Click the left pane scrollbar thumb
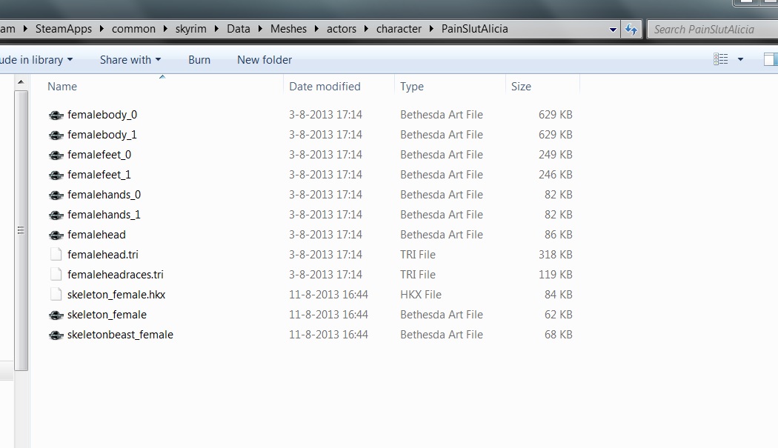The image size is (778, 448). pyautogui.click(x=21, y=230)
